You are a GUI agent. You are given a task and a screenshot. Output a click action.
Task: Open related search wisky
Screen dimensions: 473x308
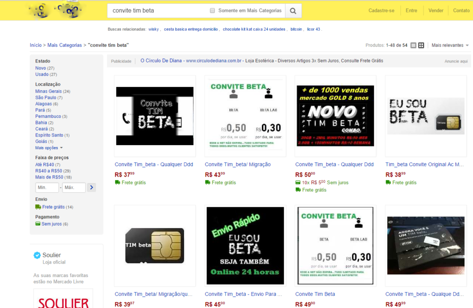(x=153, y=29)
